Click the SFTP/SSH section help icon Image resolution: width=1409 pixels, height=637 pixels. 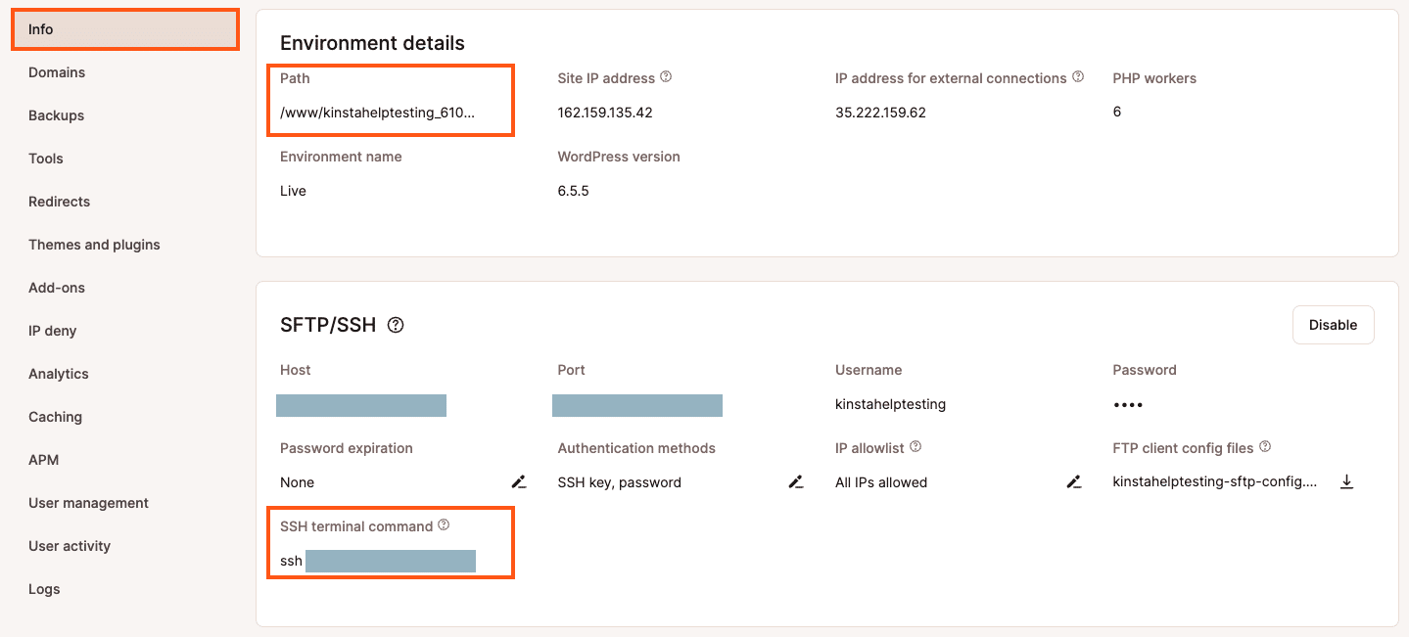[395, 324]
